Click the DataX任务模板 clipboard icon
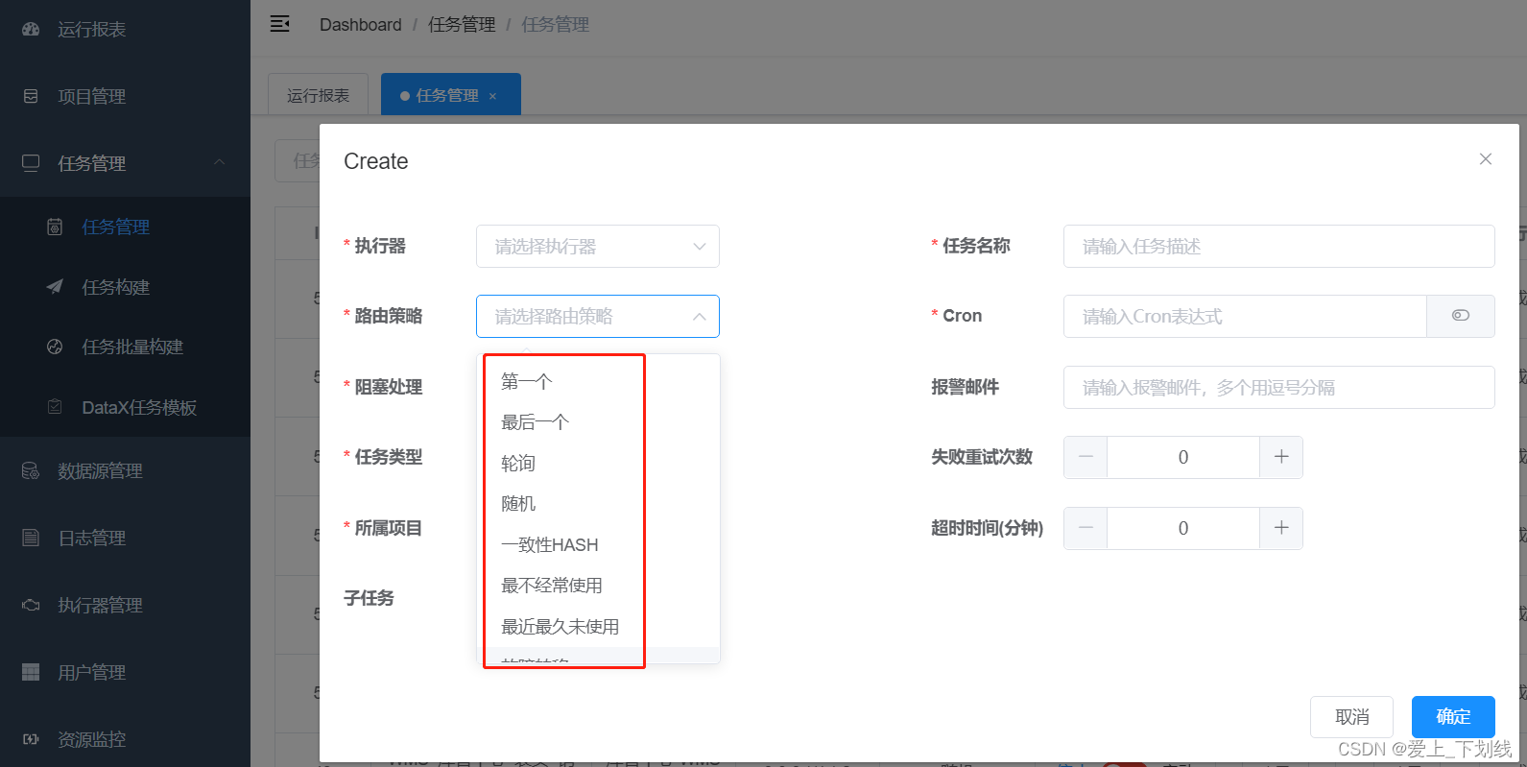Screen dimensions: 1527x767 click(x=55, y=407)
